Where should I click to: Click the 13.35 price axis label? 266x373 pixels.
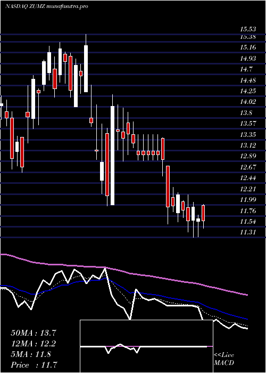(x=248, y=135)
